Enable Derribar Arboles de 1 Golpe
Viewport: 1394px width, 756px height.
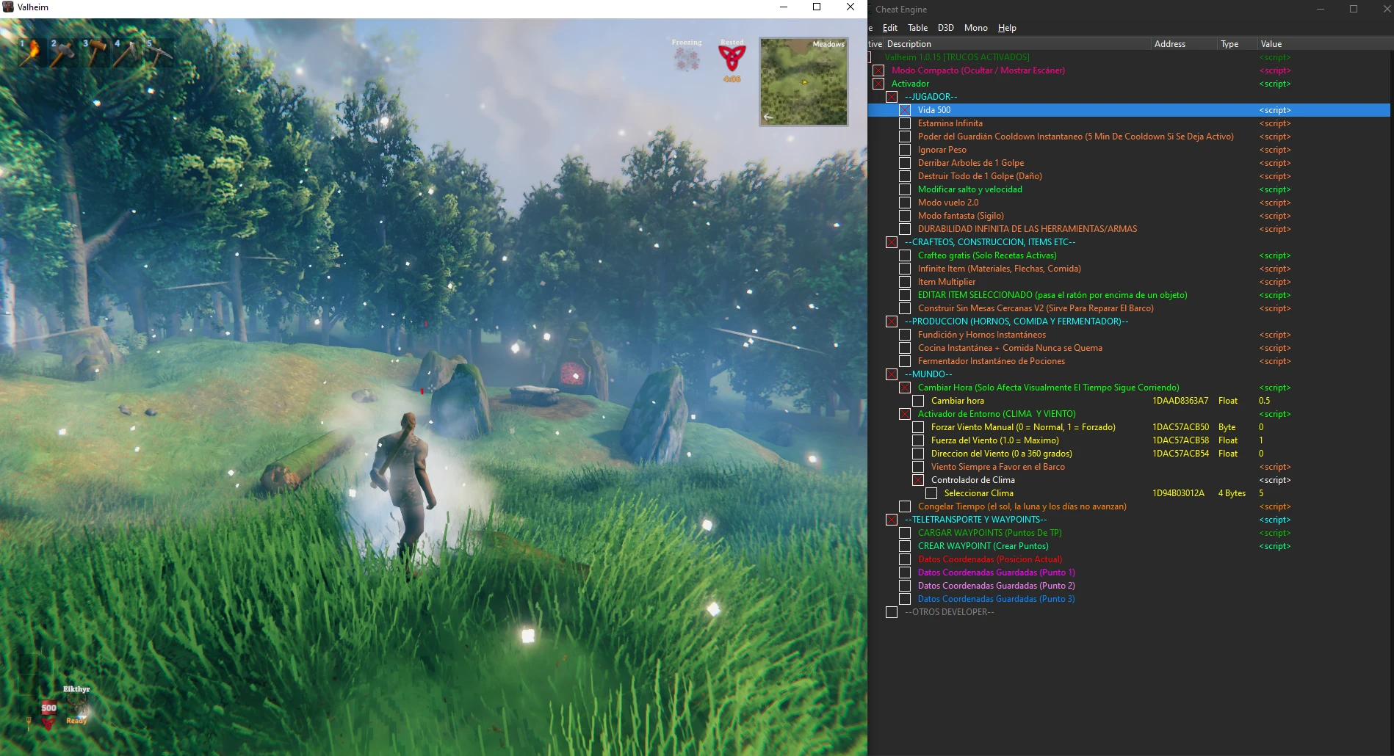[x=905, y=163]
